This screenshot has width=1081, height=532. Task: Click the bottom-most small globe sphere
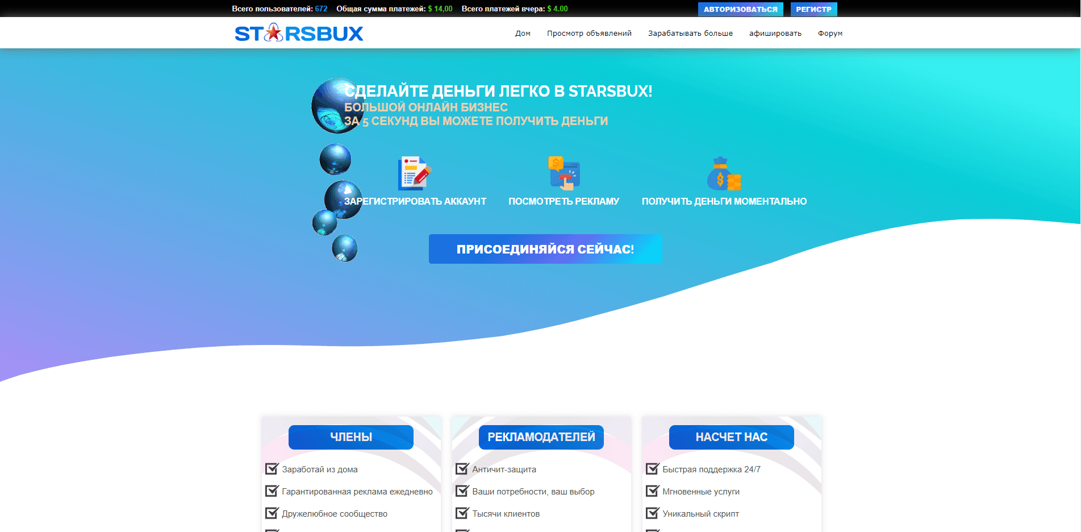tap(345, 248)
